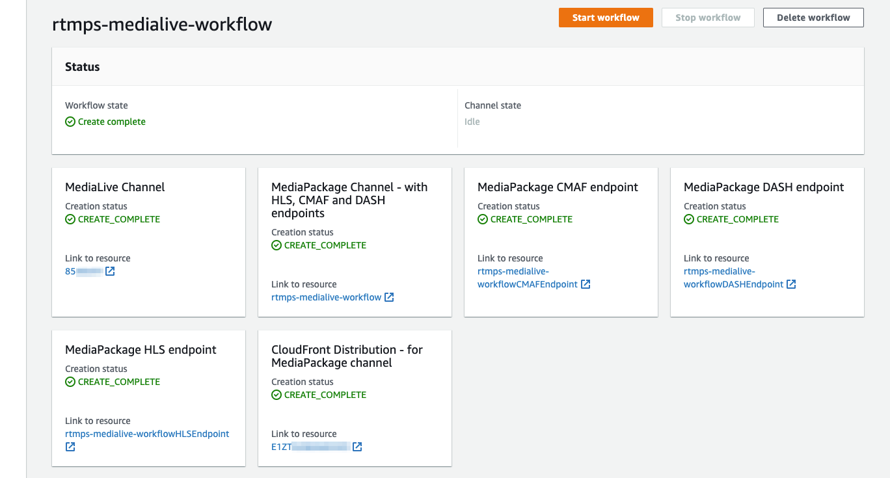Image resolution: width=890 pixels, height=478 pixels.
Task: Click the MediaLive Channel card title
Action: coord(115,187)
